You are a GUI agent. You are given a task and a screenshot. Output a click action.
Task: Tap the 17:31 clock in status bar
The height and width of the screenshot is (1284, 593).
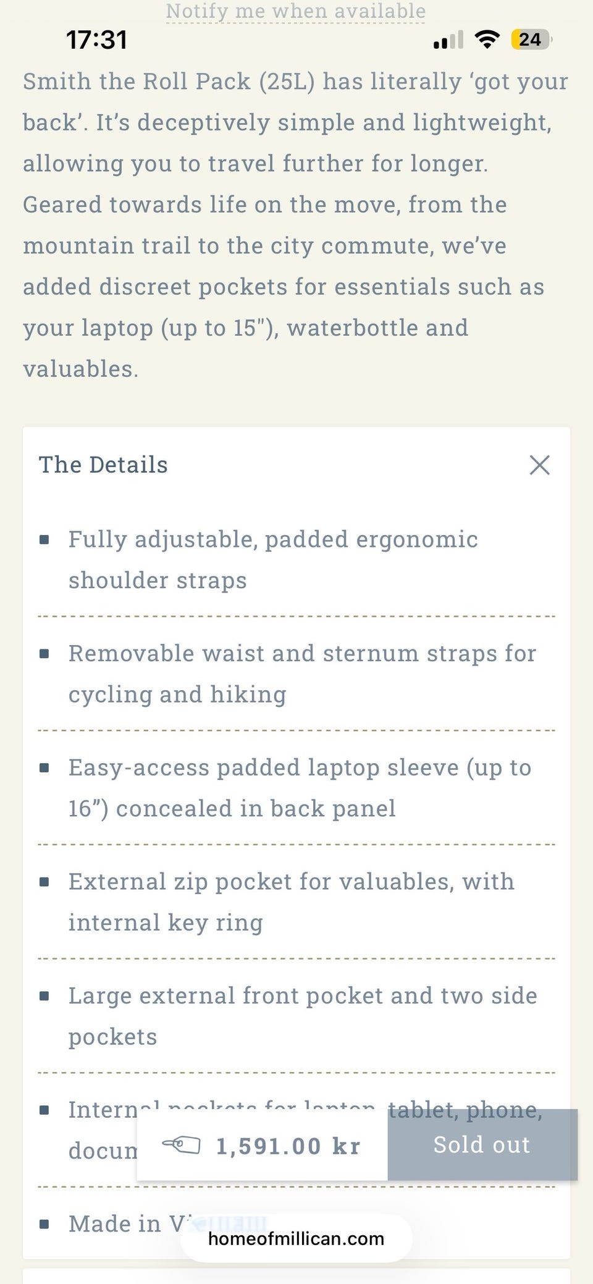tap(97, 40)
